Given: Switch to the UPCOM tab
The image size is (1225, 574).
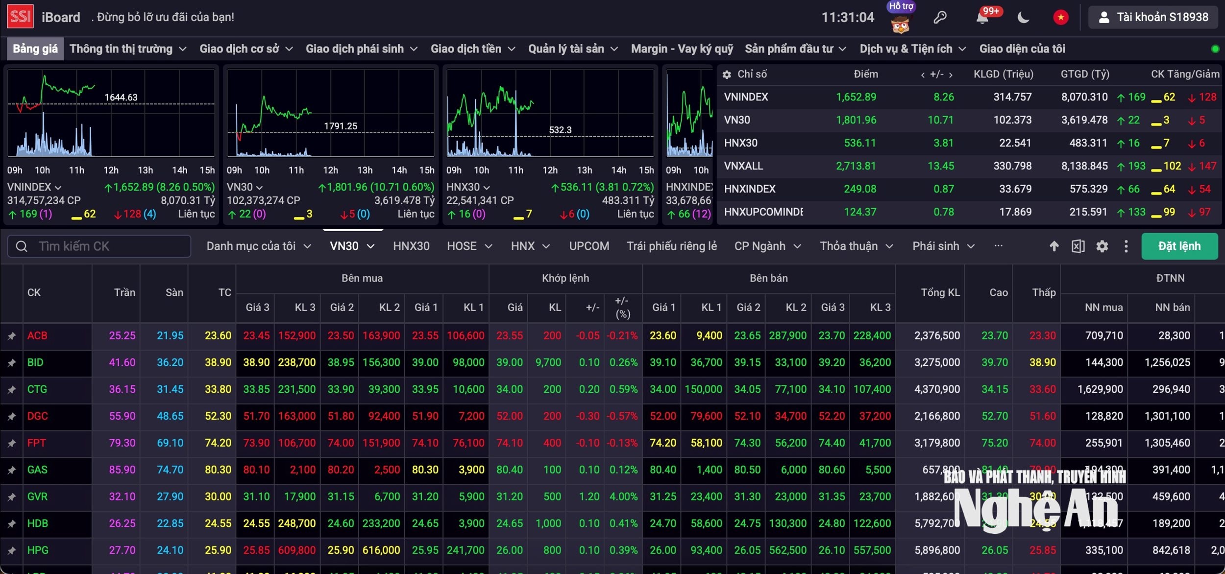Looking at the screenshot, I should (589, 246).
